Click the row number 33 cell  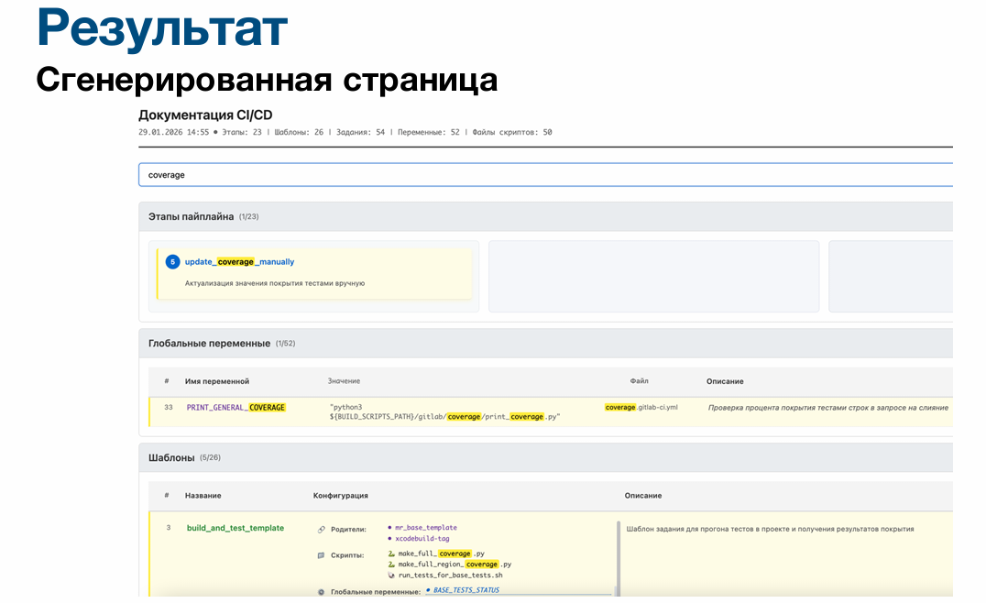coord(169,408)
